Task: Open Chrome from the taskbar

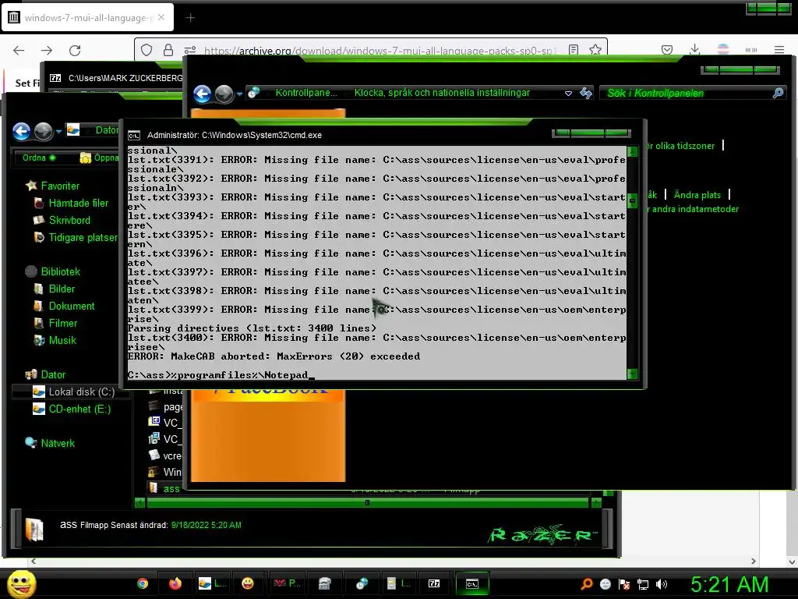Action: pyautogui.click(x=143, y=583)
